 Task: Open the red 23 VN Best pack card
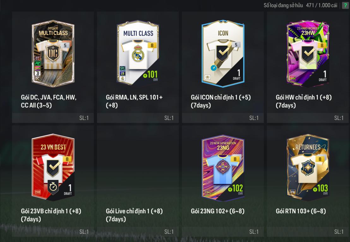click(x=53, y=167)
